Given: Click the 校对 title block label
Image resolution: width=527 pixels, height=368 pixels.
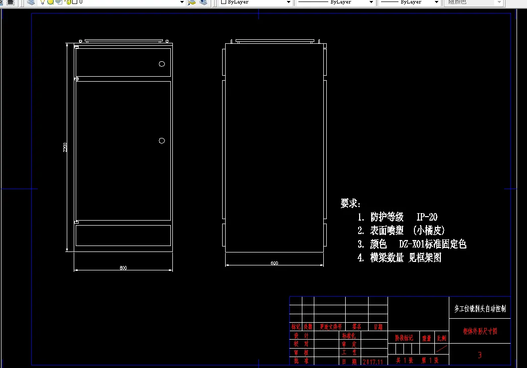Looking at the screenshot, I should [x=301, y=344].
